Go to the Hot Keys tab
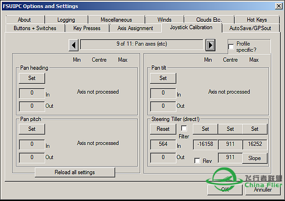Screen dimensions: 285x201 click(256, 20)
